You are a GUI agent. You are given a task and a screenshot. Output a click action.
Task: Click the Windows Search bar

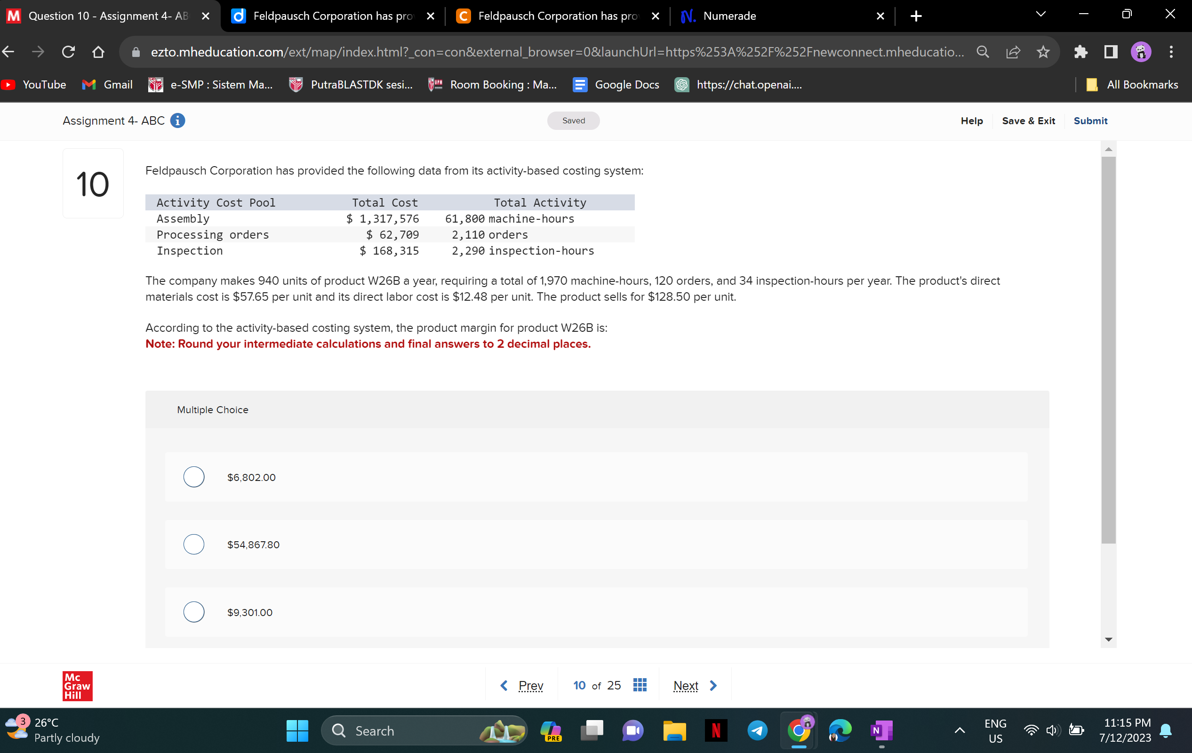(x=424, y=730)
